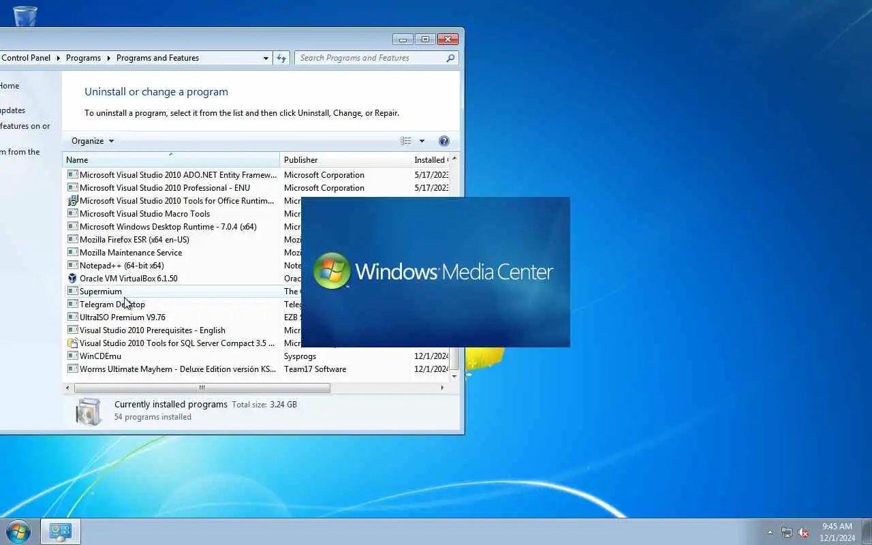872x545 pixels.
Task: Click the Visual Studio Tools for SQL Server Compact icon
Action: 73,343
